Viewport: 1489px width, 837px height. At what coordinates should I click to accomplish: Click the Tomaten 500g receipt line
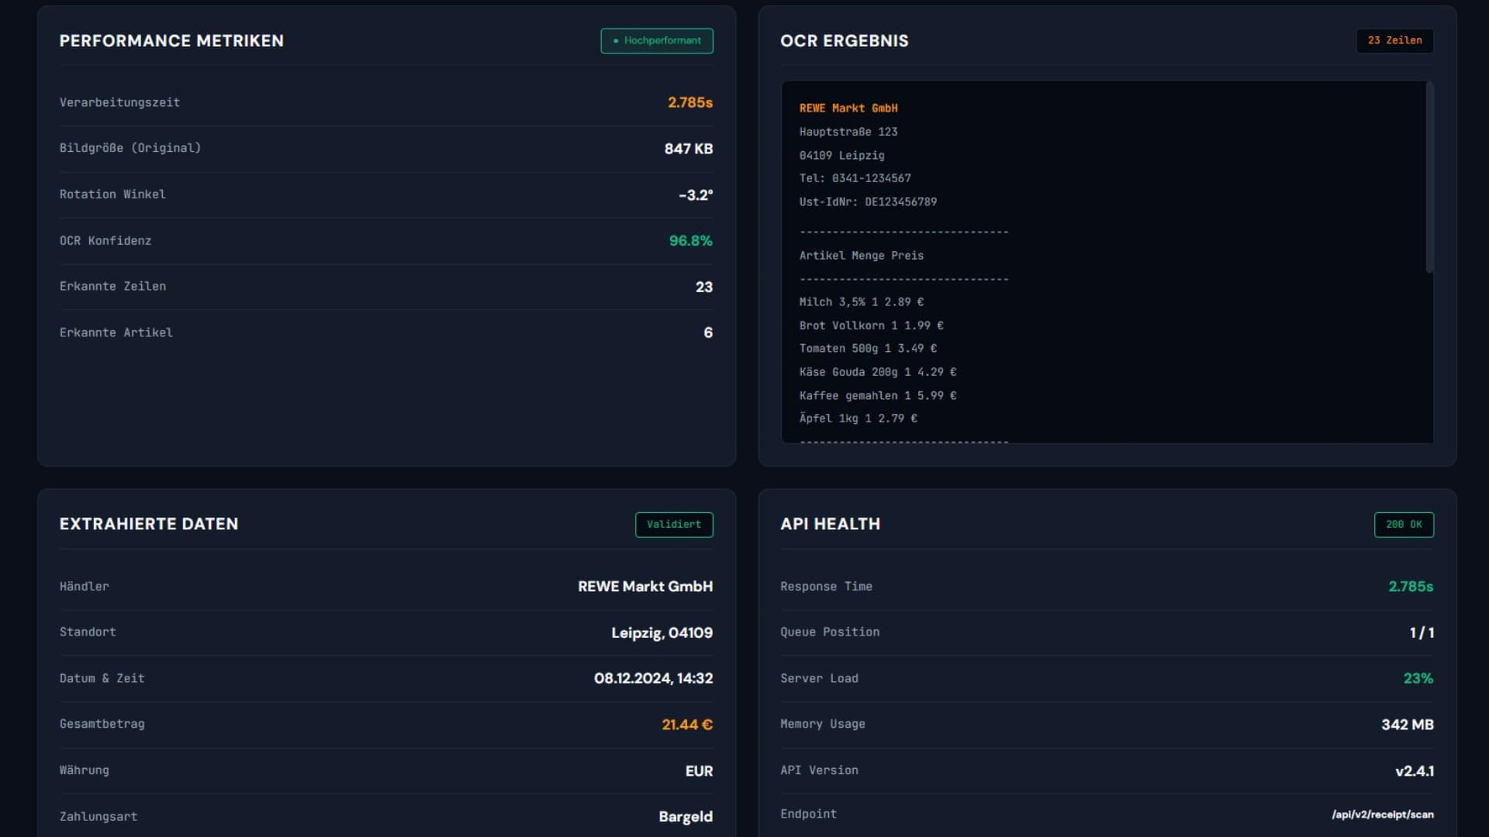tap(869, 349)
